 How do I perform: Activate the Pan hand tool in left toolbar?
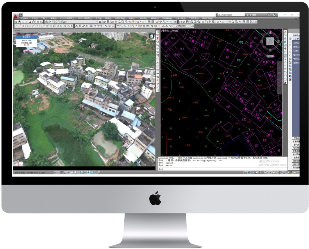tap(116, 22)
